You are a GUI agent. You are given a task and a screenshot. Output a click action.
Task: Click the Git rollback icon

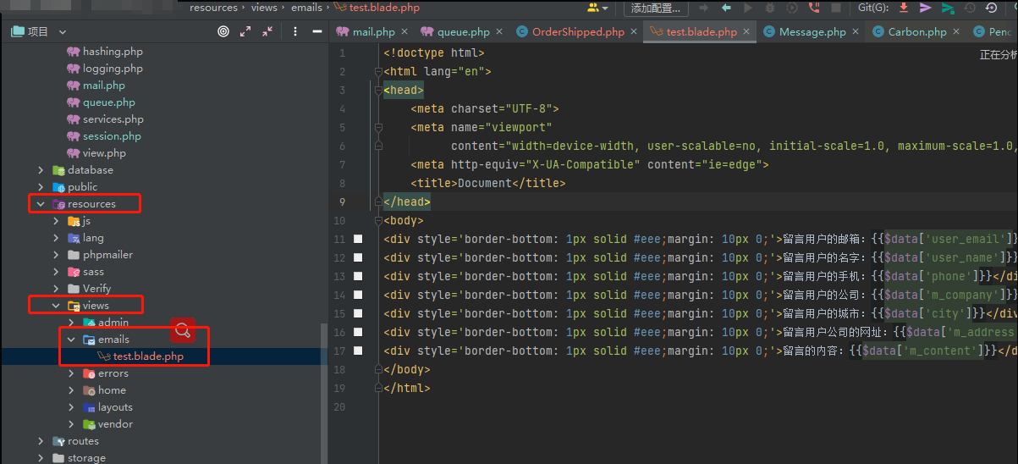click(992, 8)
